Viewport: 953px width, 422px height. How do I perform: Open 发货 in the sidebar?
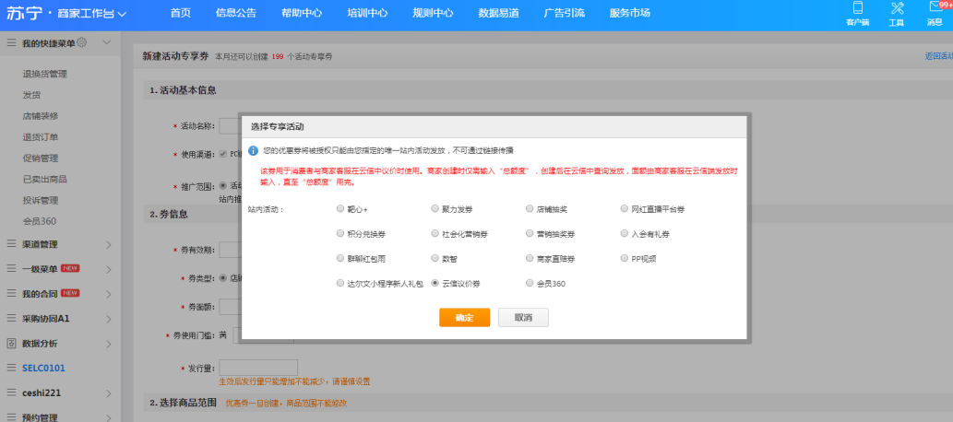(31, 95)
